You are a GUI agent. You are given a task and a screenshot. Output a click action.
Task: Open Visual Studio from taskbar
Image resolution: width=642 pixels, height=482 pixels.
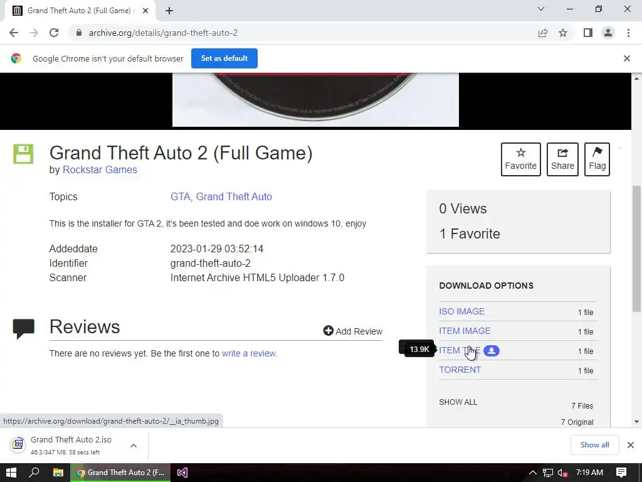182,473
